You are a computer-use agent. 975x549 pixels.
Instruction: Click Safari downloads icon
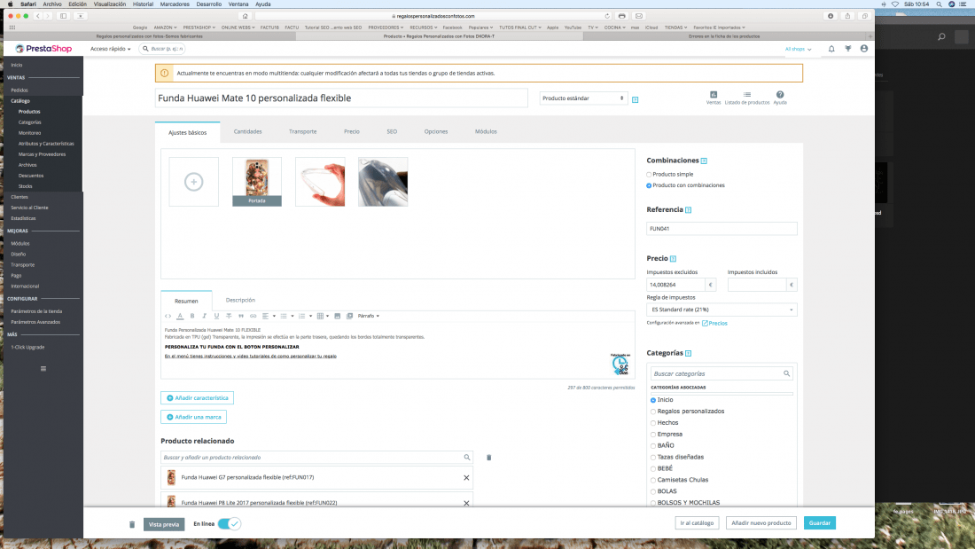831,16
